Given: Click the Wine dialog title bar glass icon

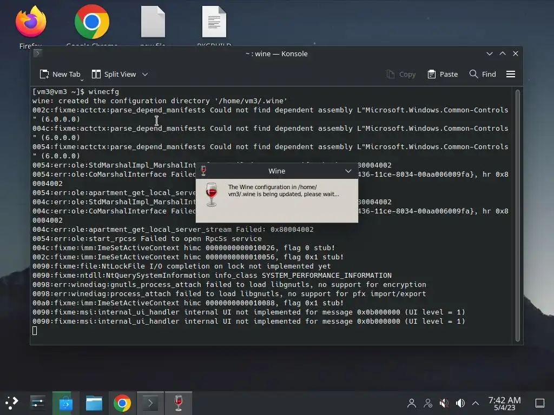Looking at the screenshot, I should pyautogui.click(x=203, y=171).
